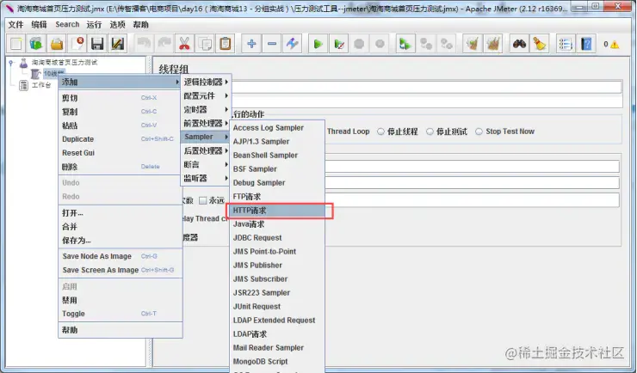The image size is (637, 373).
Task: Click the Save As icon
Action: pyautogui.click(x=118, y=43)
